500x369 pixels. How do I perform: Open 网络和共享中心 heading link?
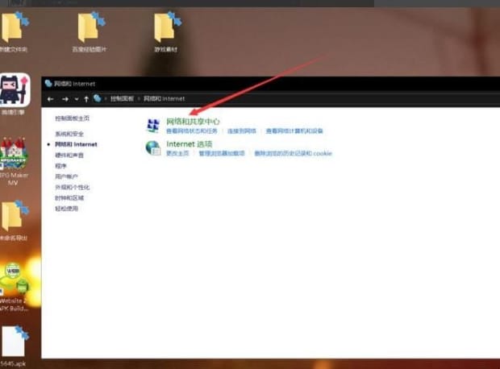[x=193, y=122]
